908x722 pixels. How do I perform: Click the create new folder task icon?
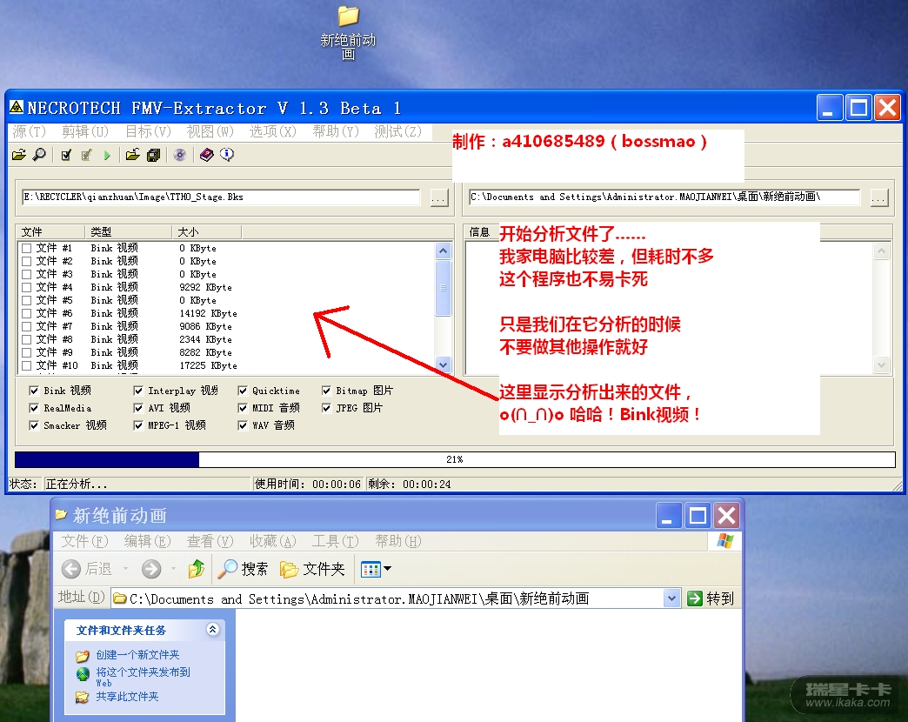(x=83, y=656)
